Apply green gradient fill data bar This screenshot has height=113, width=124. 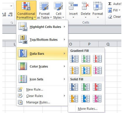coord(86,59)
